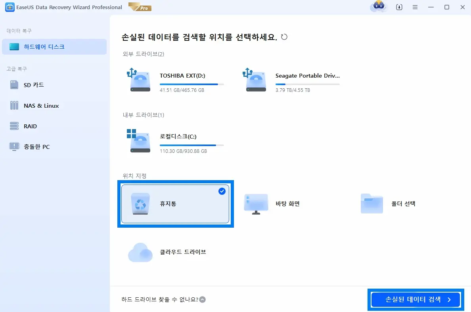Image resolution: width=471 pixels, height=312 pixels.
Task: Click the Pro badge icon
Action: tap(140, 7)
